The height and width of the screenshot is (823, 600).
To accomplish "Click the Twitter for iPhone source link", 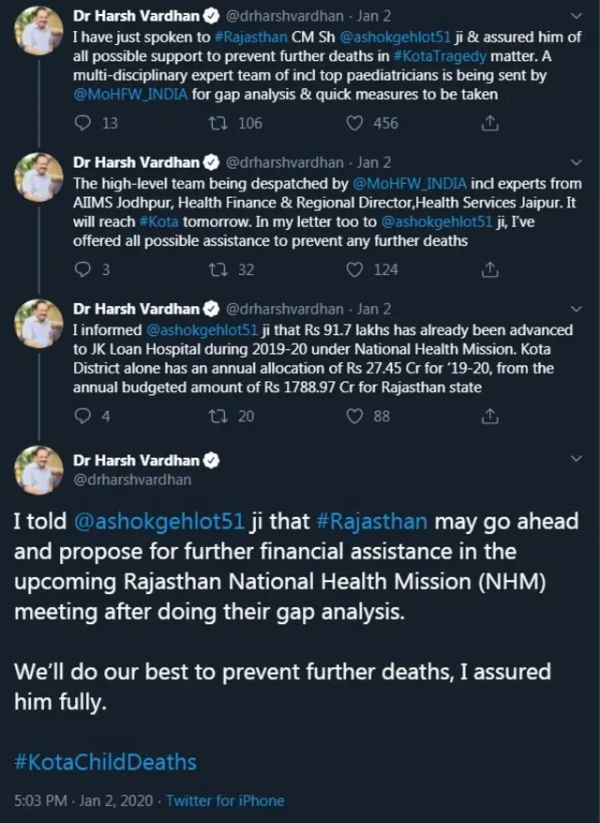I will [226, 800].
